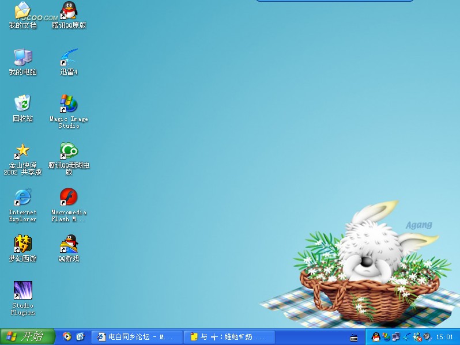Viewport: 460px width, 345px height.
Task: Select the 腾讯QQ原版 desktop shortcut
Action: click(x=69, y=11)
